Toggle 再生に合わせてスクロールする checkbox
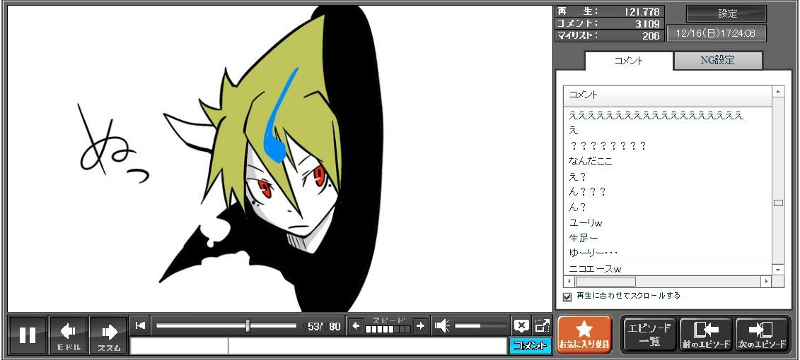Image resolution: width=800 pixels, height=360 pixels. (567, 296)
